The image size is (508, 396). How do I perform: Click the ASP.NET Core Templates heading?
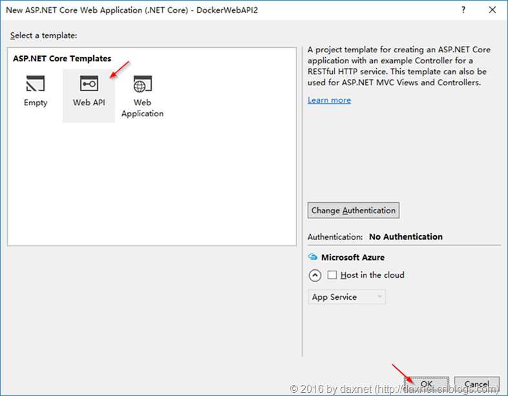point(62,59)
